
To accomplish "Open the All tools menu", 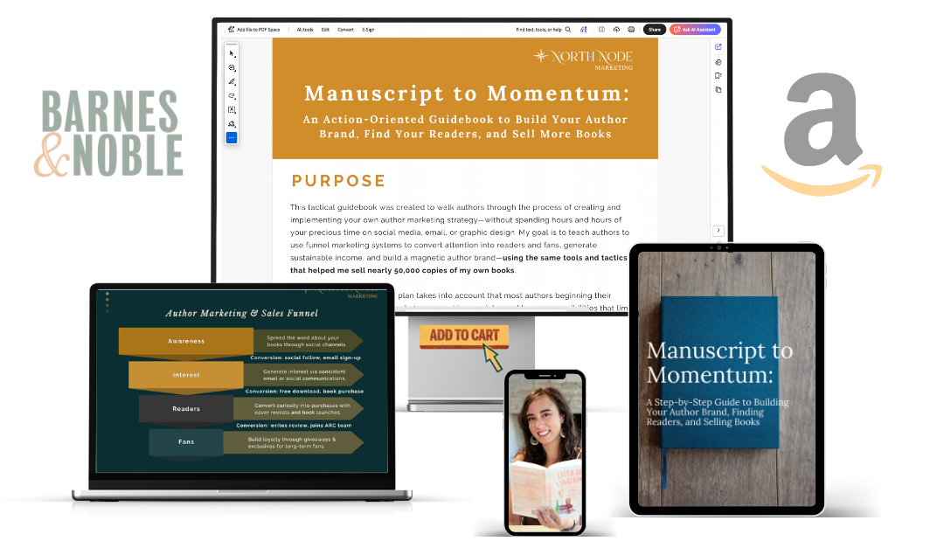I will (x=305, y=30).
